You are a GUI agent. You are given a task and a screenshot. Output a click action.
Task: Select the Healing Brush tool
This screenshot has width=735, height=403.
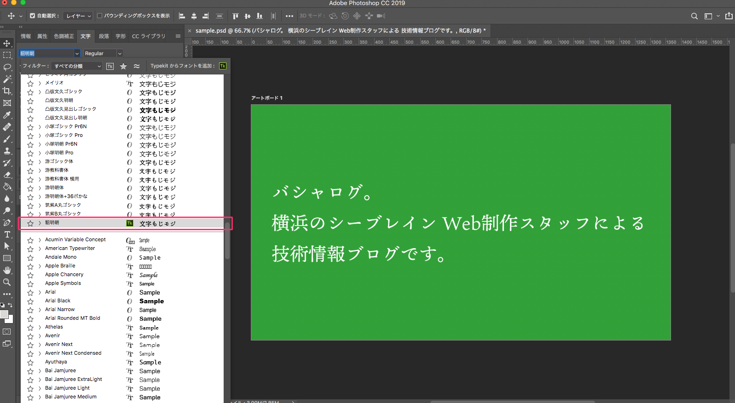[x=7, y=127]
